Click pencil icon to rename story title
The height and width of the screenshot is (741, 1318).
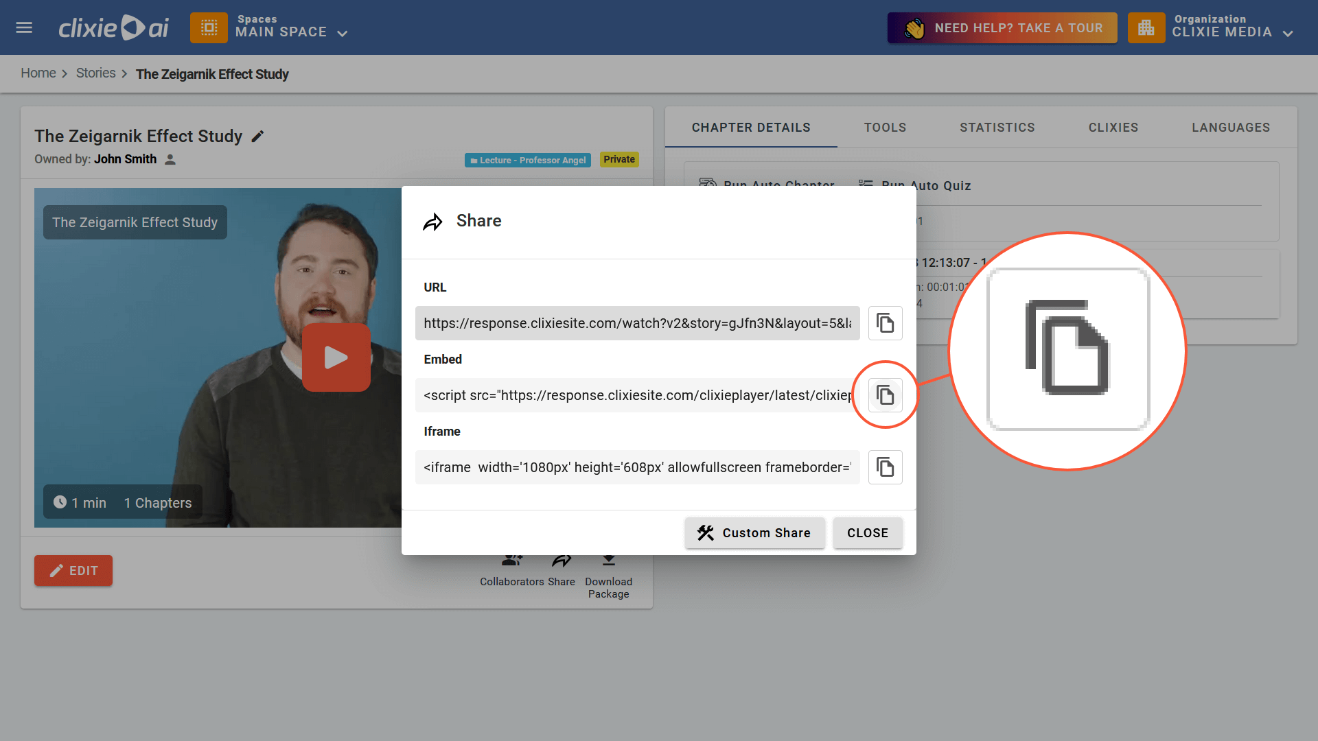click(x=258, y=137)
